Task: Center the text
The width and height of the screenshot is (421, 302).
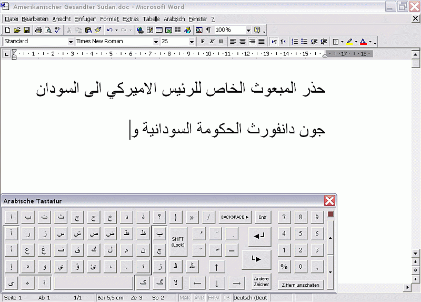Action: [x=243, y=42]
